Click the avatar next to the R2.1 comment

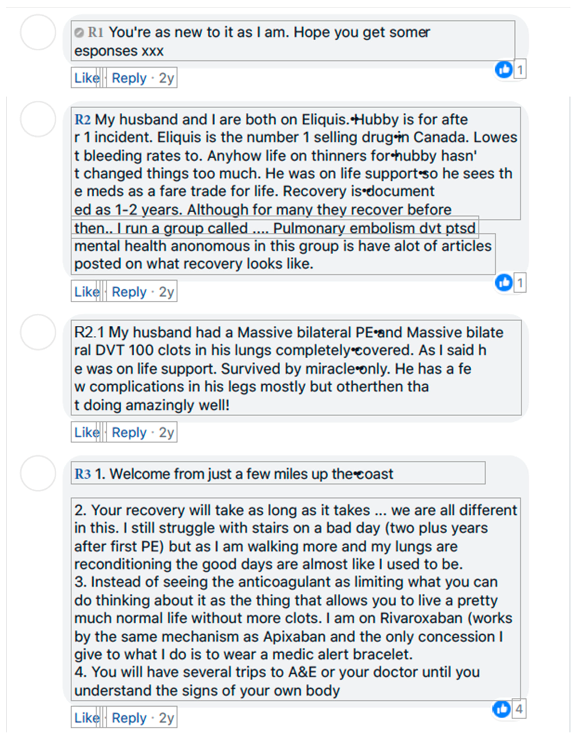click(x=38, y=332)
